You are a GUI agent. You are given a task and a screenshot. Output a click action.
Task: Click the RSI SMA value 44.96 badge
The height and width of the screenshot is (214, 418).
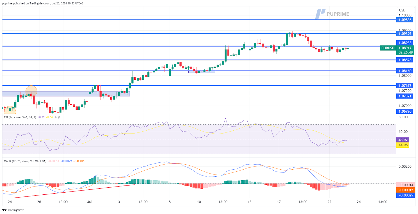tap(403, 145)
